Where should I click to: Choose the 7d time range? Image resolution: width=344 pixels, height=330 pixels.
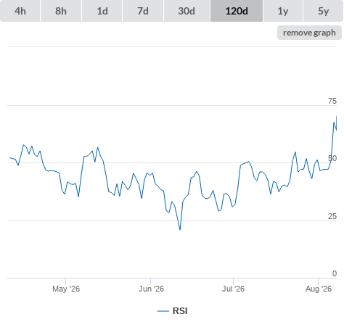click(143, 11)
